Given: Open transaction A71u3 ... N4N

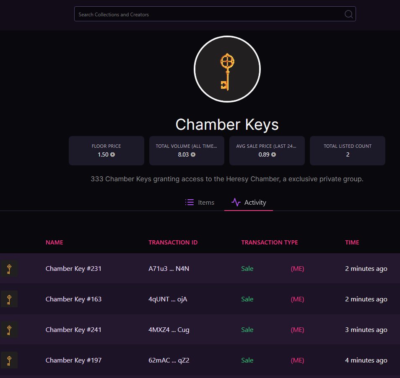Looking at the screenshot, I should [169, 269].
